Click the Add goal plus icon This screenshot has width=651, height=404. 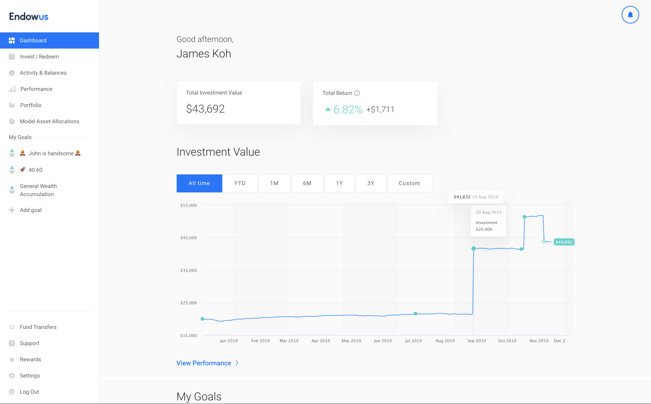coord(12,210)
